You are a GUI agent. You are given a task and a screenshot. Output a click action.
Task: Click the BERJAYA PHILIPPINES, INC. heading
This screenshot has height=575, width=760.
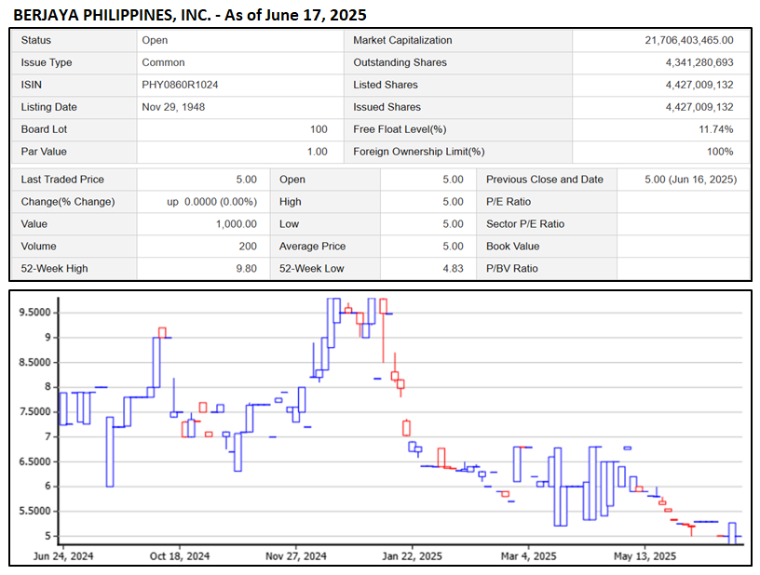click(189, 15)
